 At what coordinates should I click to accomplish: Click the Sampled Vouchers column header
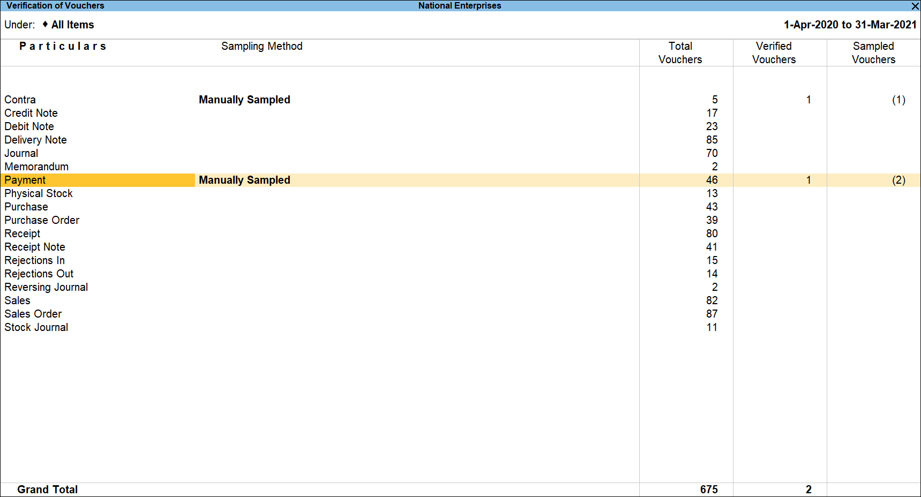(873, 52)
